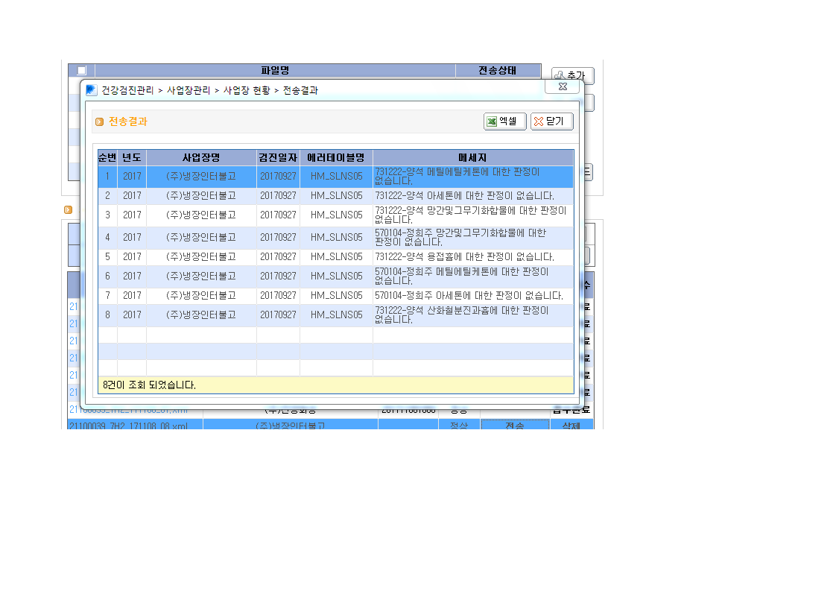Image resolution: width=836 pixels, height=591 pixels.
Task: Click the 전송 button in bottom row
Action: [x=515, y=425]
